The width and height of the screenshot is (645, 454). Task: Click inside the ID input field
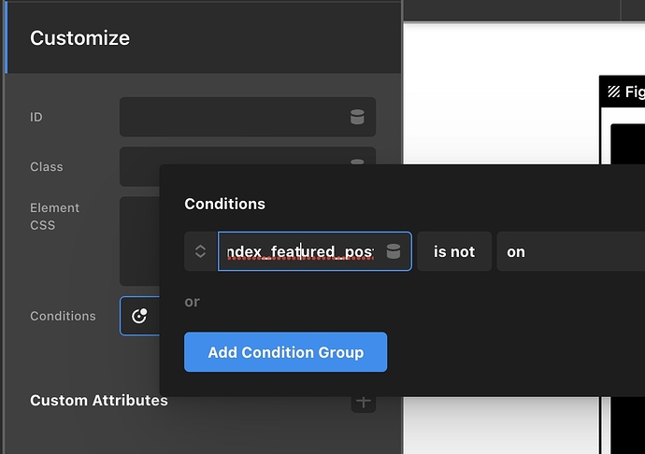[234, 117]
